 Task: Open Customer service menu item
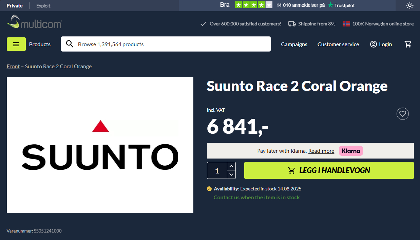pos(338,44)
